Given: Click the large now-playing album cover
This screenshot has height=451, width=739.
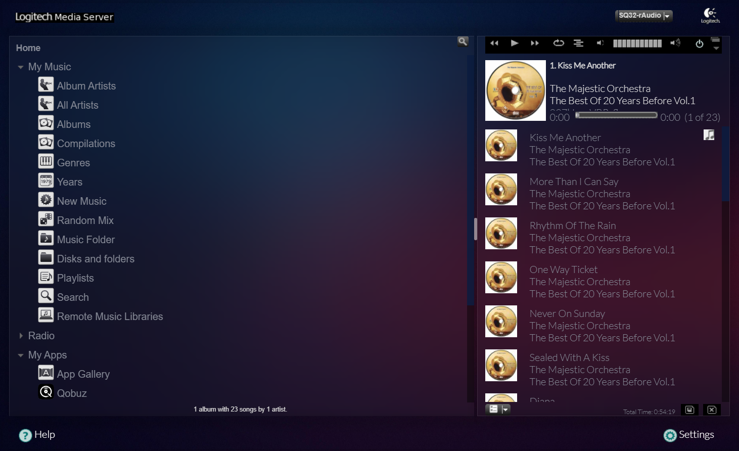Looking at the screenshot, I should (516, 91).
